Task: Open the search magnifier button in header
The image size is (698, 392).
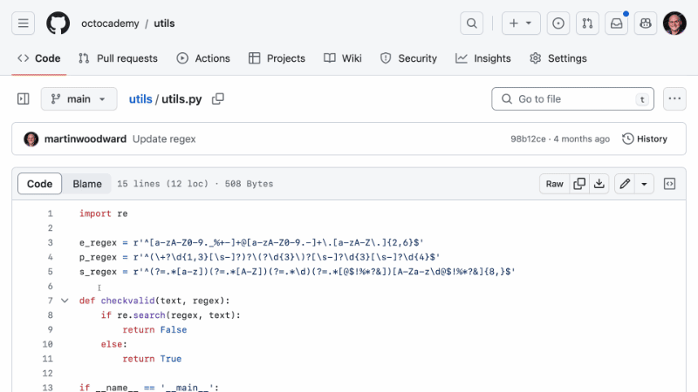Action: [471, 24]
